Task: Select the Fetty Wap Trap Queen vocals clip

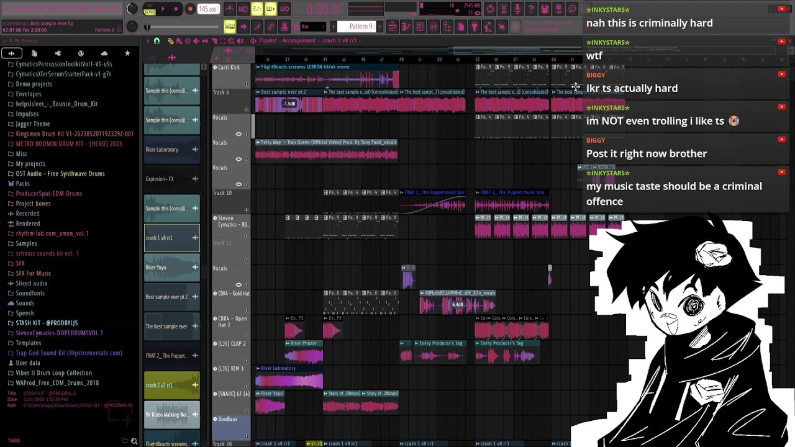Action: click(x=326, y=150)
